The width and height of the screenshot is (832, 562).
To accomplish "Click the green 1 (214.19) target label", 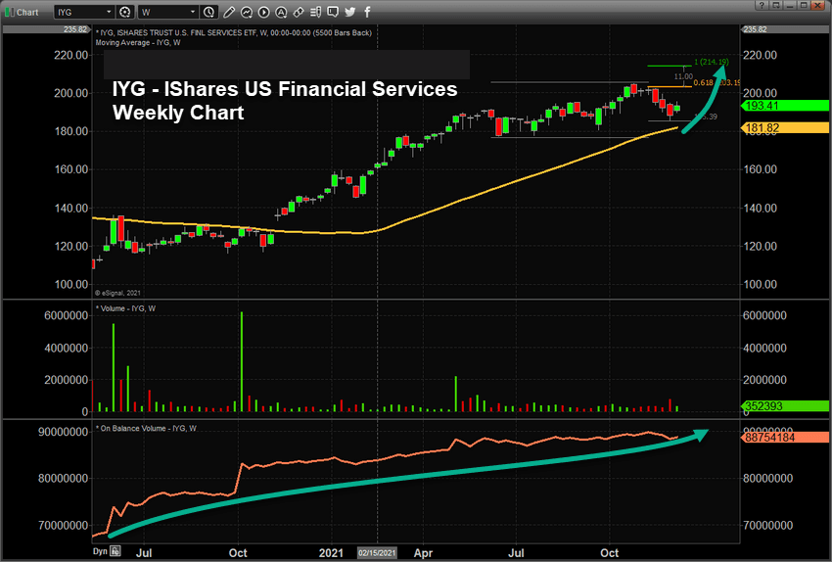I will 711,62.
